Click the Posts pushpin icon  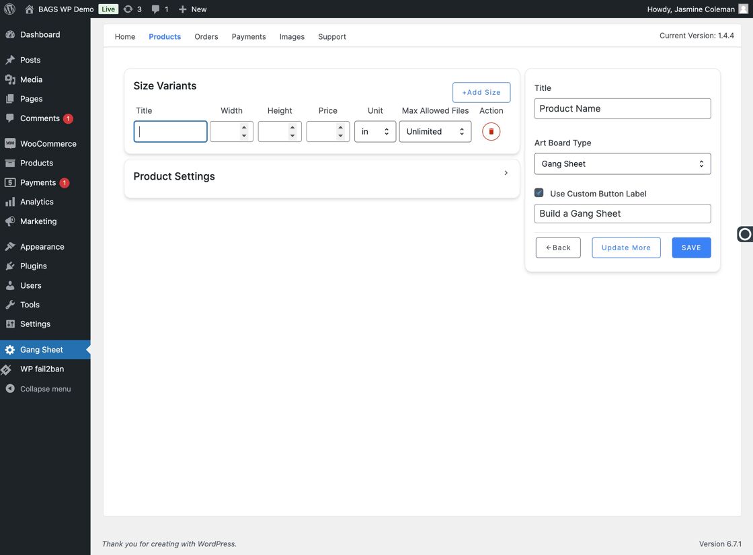pos(10,60)
